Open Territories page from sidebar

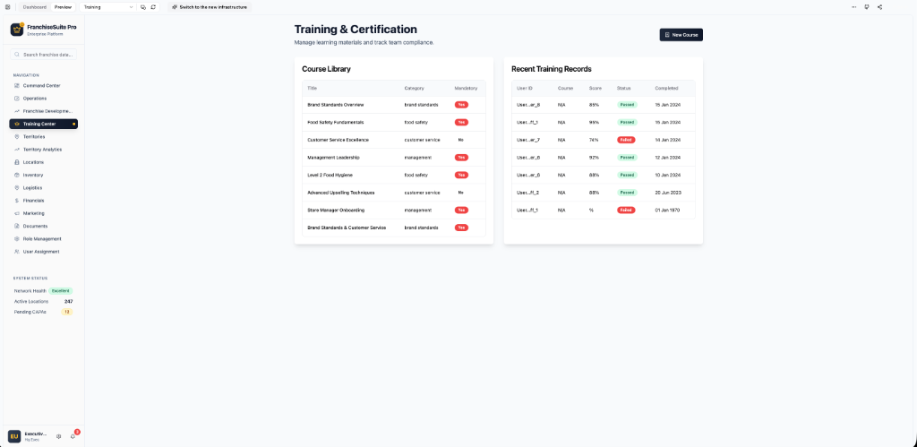pyautogui.click(x=43, y=136)
